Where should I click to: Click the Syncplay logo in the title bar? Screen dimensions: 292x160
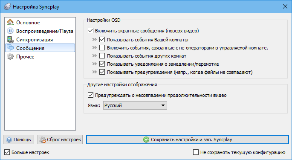point(7,7)
